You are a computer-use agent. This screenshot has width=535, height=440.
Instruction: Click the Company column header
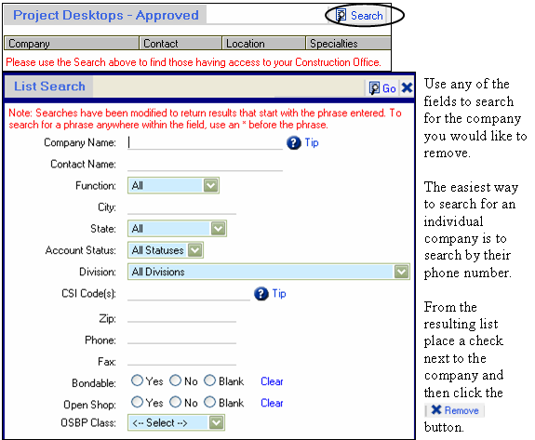pos(72,44)
